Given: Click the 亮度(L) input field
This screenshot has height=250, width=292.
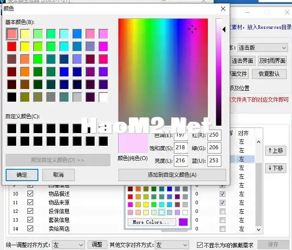Looking at the screenshot, I should tap(180, 161).
